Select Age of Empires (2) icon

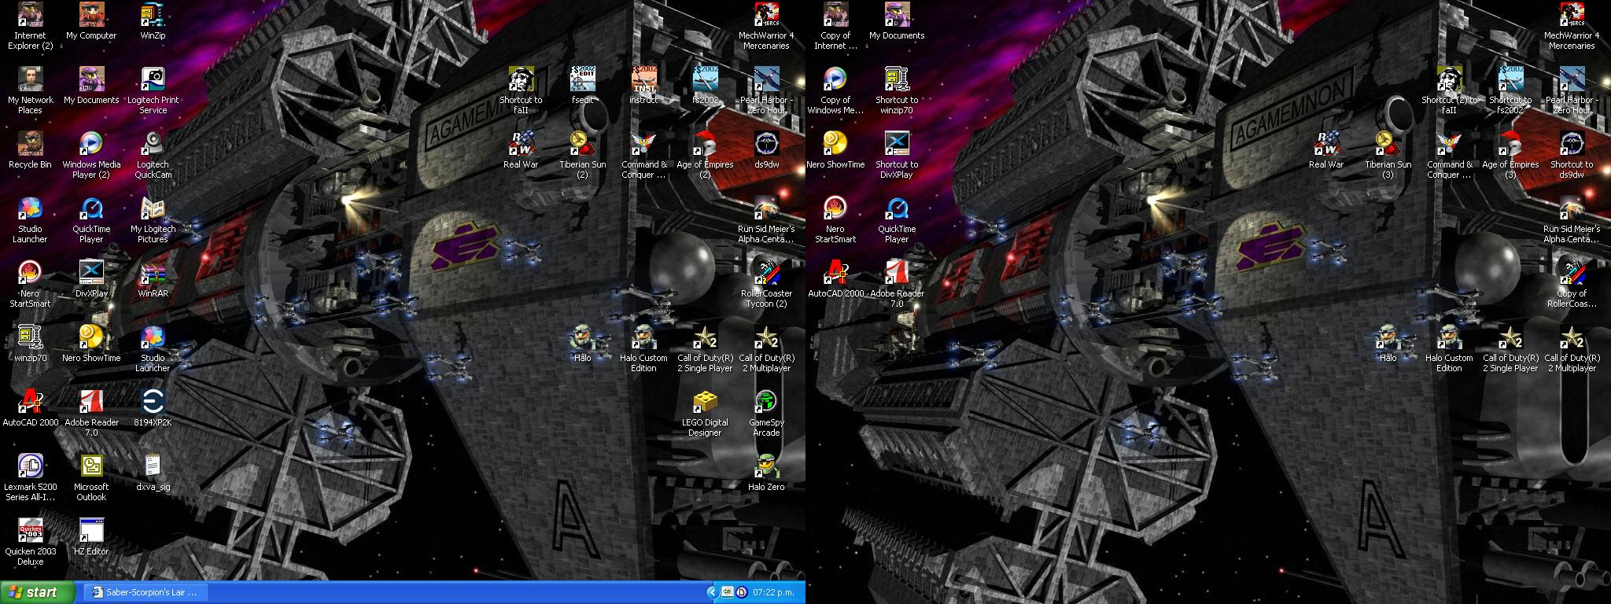[705, 156]
